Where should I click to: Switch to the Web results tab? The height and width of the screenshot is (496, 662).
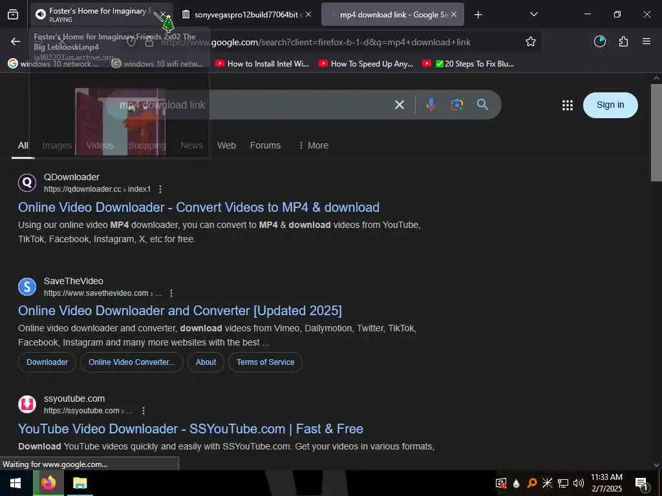(x=226, y=145)
